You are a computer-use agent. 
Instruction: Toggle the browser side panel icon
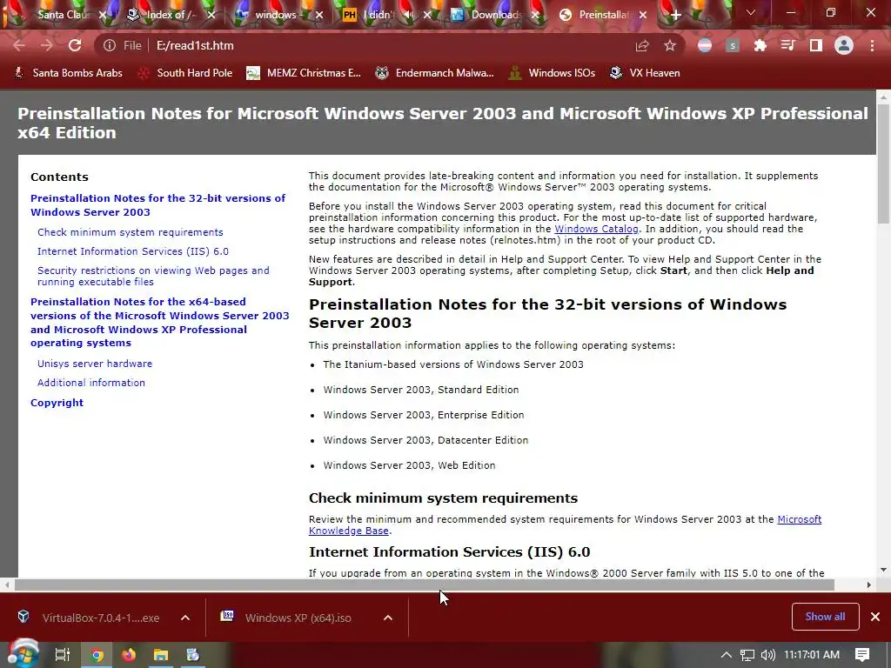tap(816, 45)
